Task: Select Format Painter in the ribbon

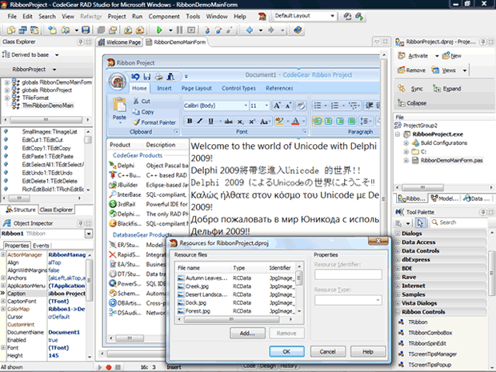Action: click(x=157, y=122)
